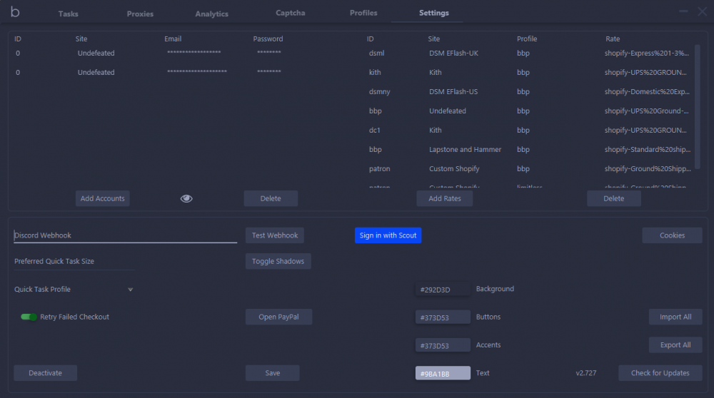The width and height of the screenshot is (714, 398).
Task: Focus the Preferred Quick Task Size field
Action: tap(74, 262)
